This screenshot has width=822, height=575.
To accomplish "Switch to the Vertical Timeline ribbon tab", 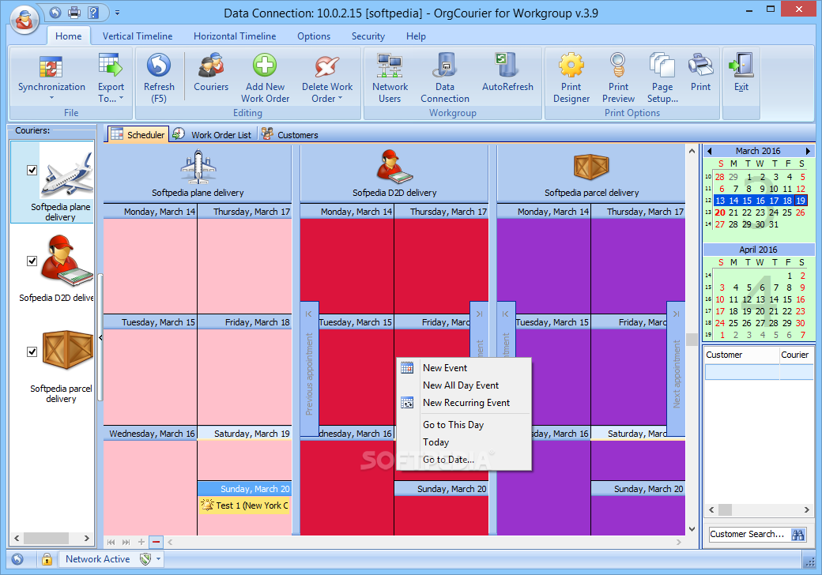I will [x=138, y=36].
